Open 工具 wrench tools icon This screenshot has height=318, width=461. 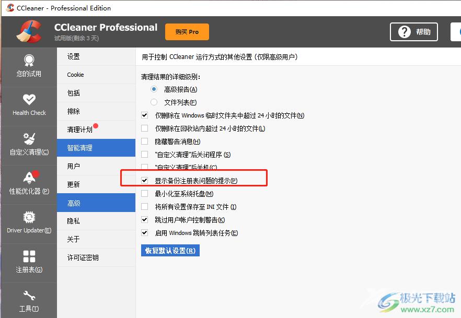[29, 296]
